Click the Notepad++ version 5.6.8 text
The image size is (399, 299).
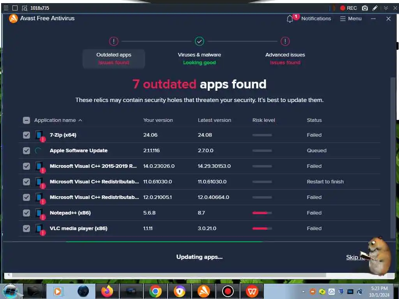[x=149, y=213]
